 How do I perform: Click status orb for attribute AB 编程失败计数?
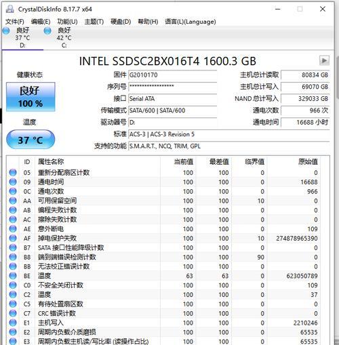click(x=13, y=210)
